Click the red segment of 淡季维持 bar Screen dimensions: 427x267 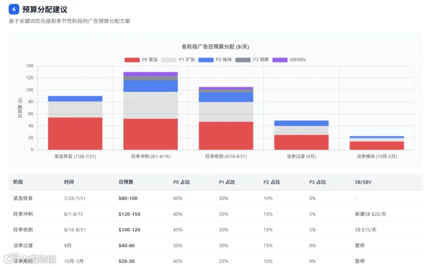point(377,146)
